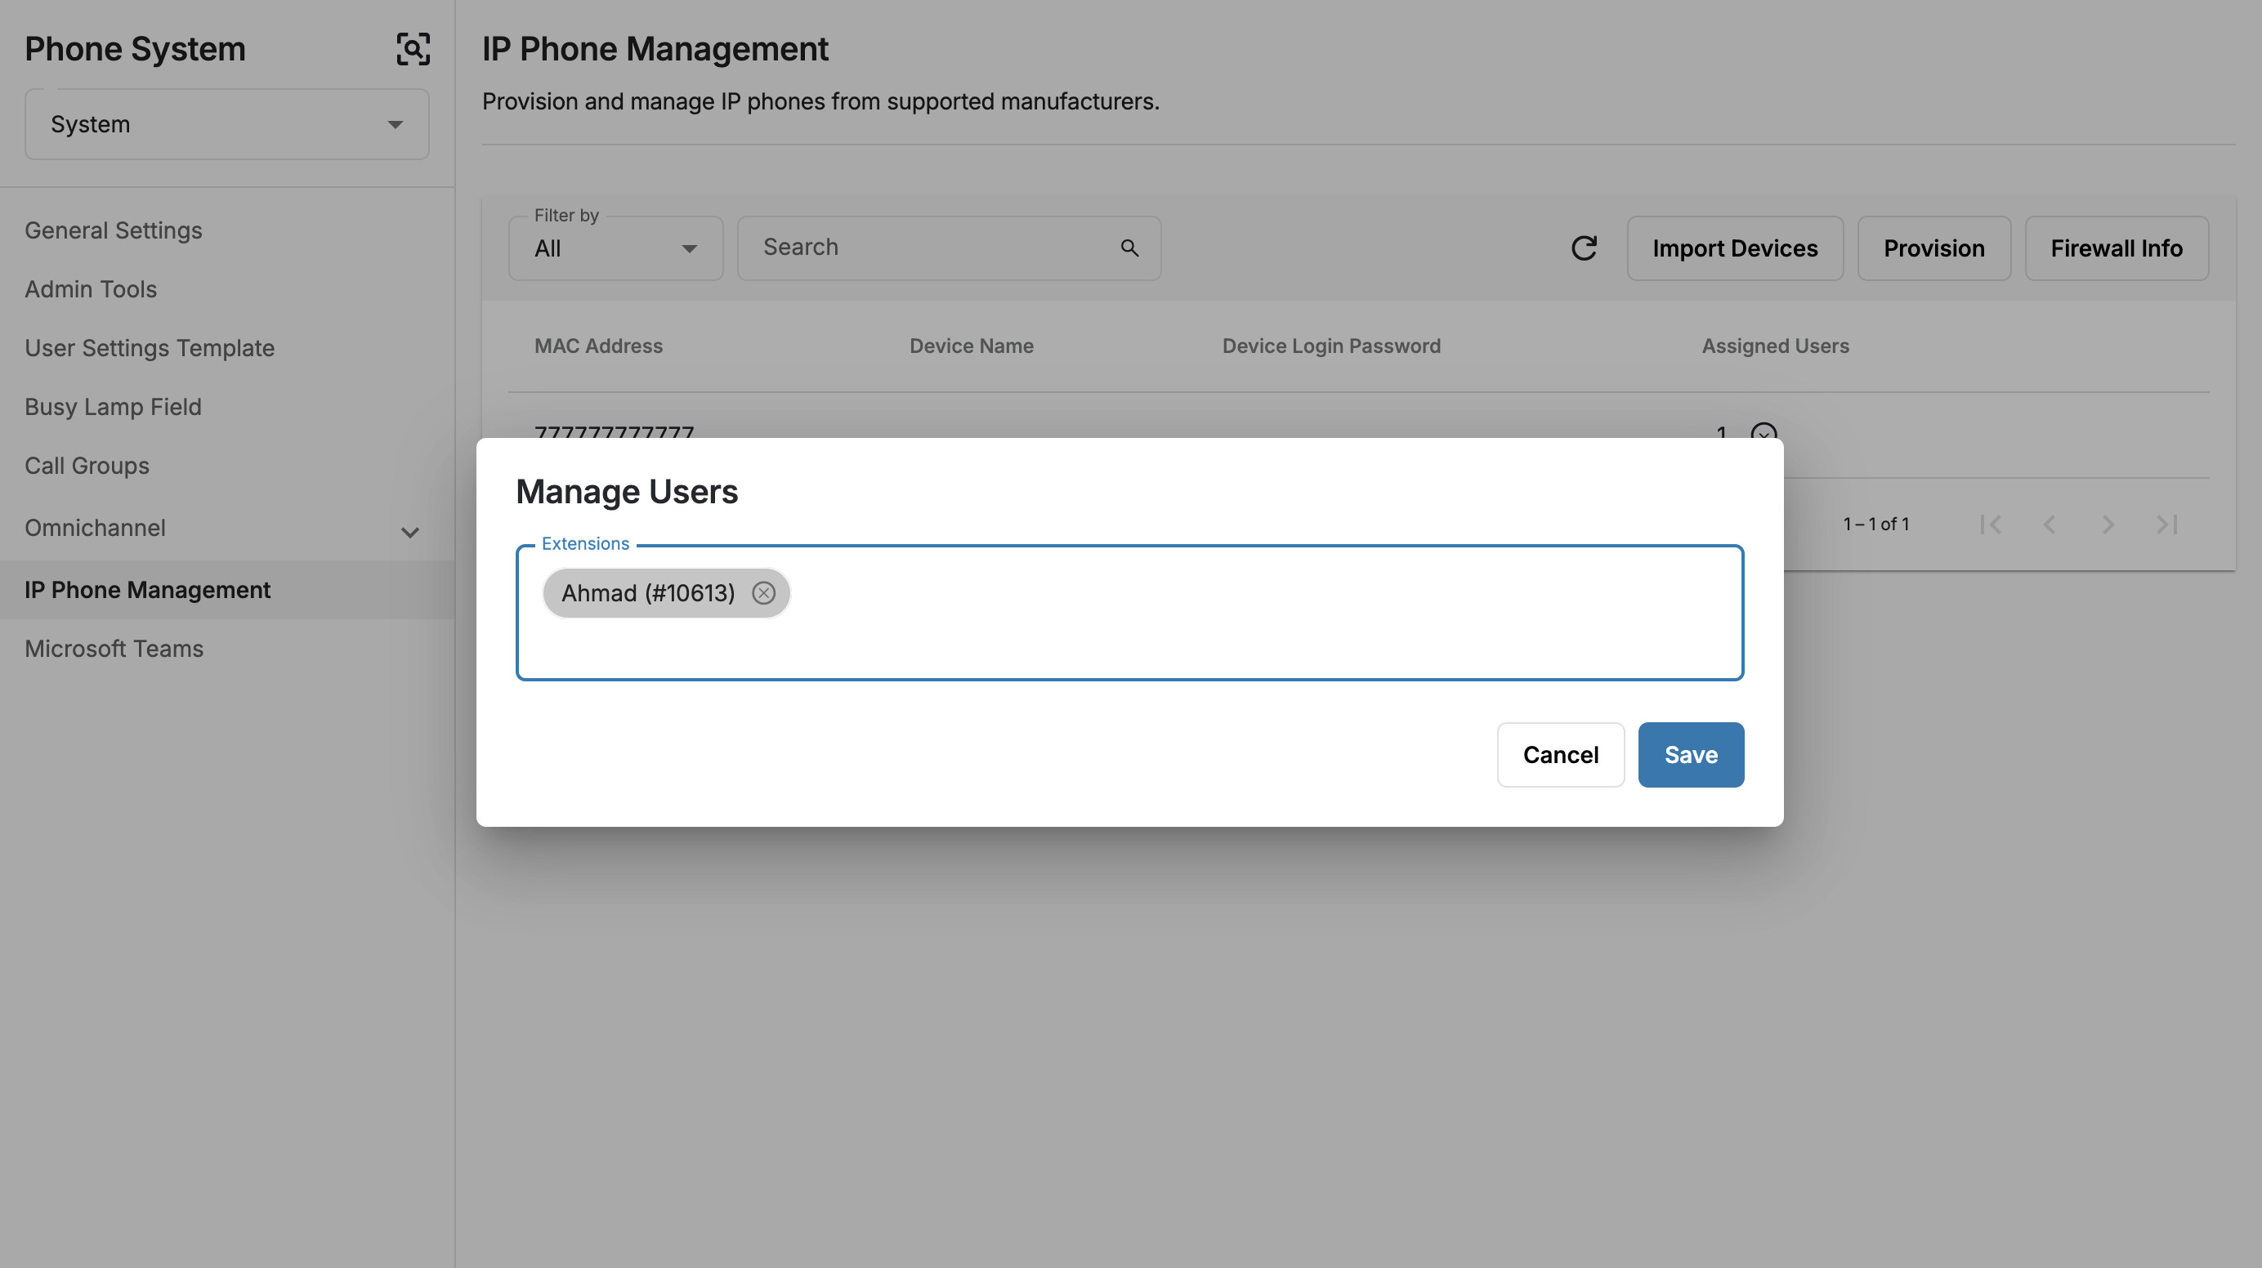Image resolution: width=2262 pixels, height=1268 pixels.
Task: Select Busy Lamp Field
Action: (x=114, y=407)
